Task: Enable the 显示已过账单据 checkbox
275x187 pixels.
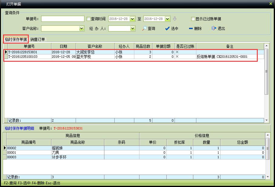Action: tap(193, 19)
